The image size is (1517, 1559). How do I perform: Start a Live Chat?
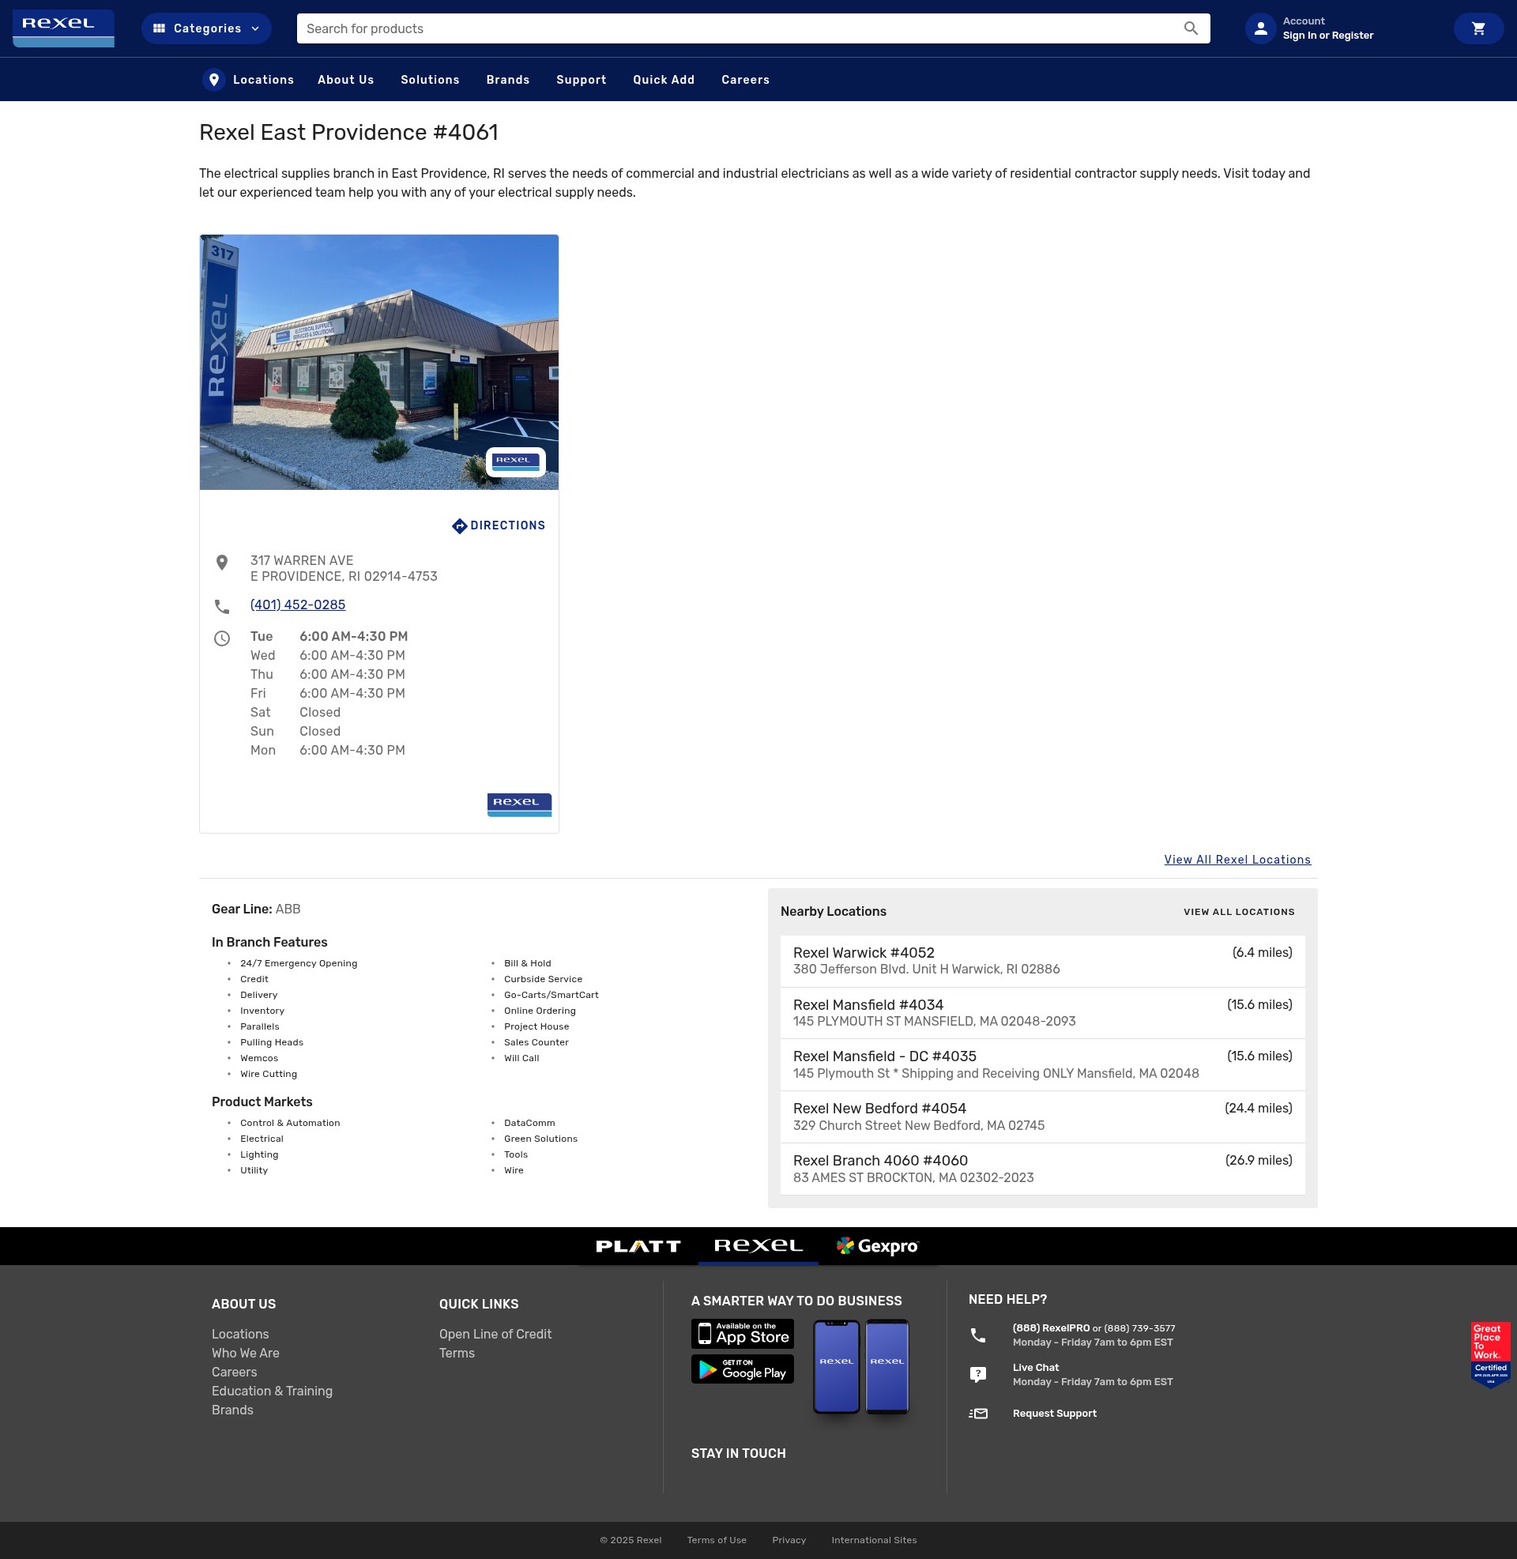coord(1035,1368)
